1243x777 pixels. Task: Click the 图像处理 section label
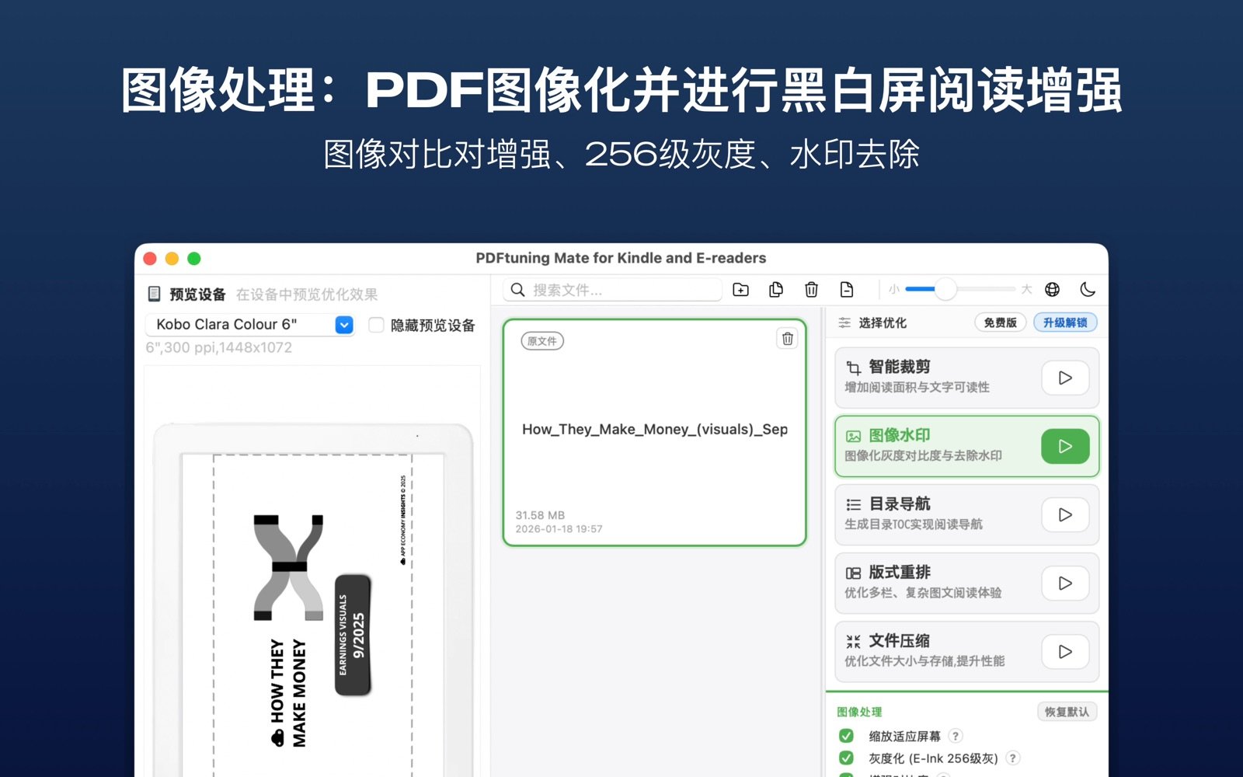click(859, 712)
